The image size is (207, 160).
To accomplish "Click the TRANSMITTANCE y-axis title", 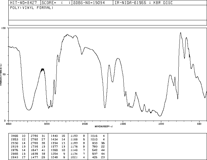I will pyautogui.click(x=1, y=75).
